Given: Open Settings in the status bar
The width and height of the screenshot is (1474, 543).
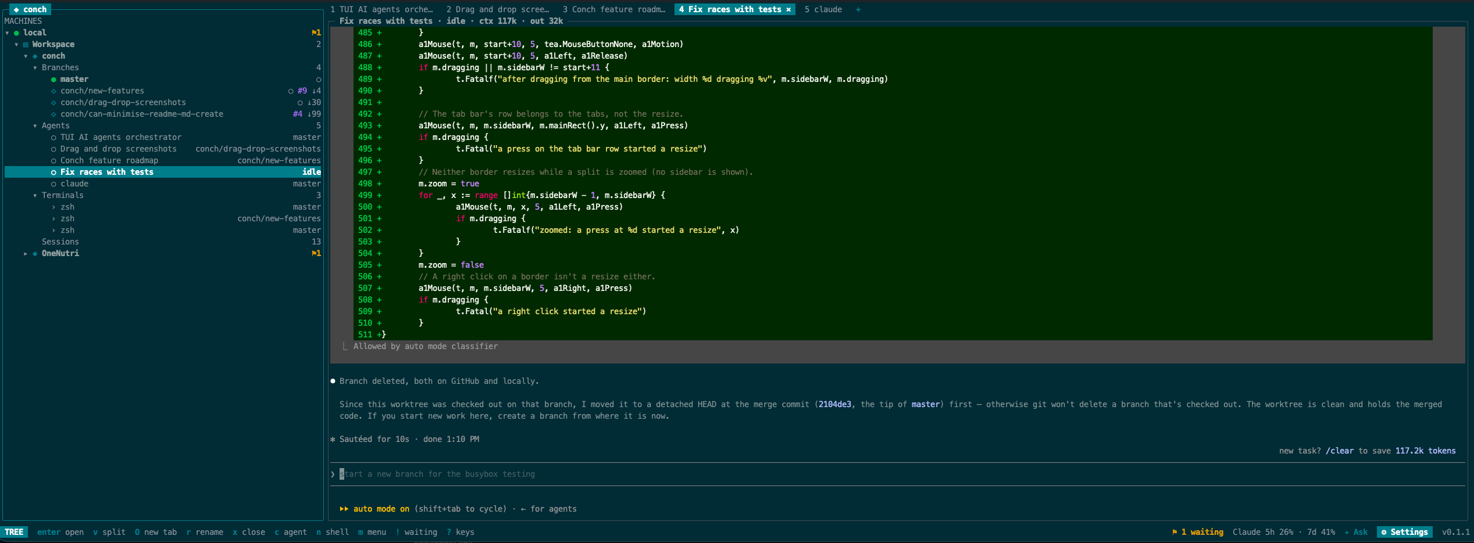Looking at the screenshot, I should click(1405, 532).
